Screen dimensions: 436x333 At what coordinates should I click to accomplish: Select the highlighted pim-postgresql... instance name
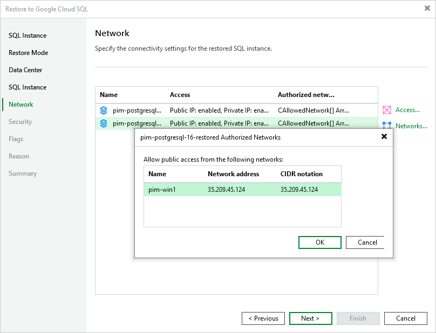point(137,123)
